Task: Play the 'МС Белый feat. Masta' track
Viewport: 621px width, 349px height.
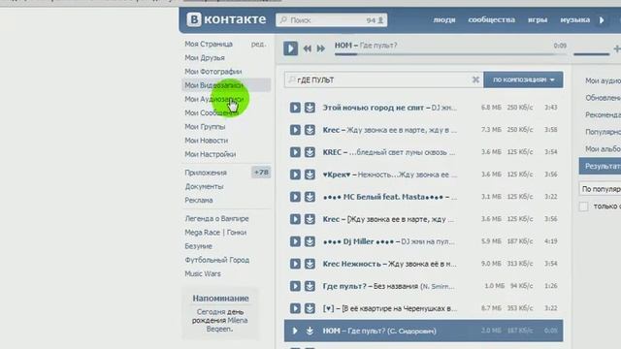Action: click(x=295, y=197)
